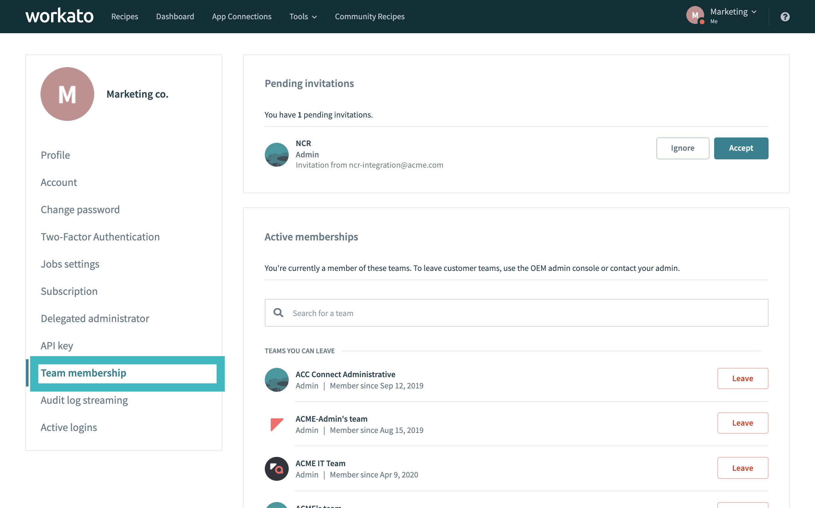Image resolution: width=815 pixels, height=508 pixels.
Task: Click the ACME-Admin's team name
Action: (331, 419)
